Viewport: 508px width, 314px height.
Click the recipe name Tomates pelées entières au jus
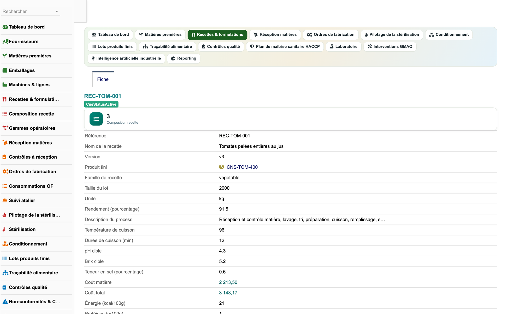click(x=251, y=146)
